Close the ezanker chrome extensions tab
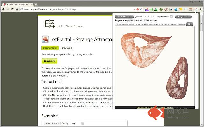 click(31, 4)
